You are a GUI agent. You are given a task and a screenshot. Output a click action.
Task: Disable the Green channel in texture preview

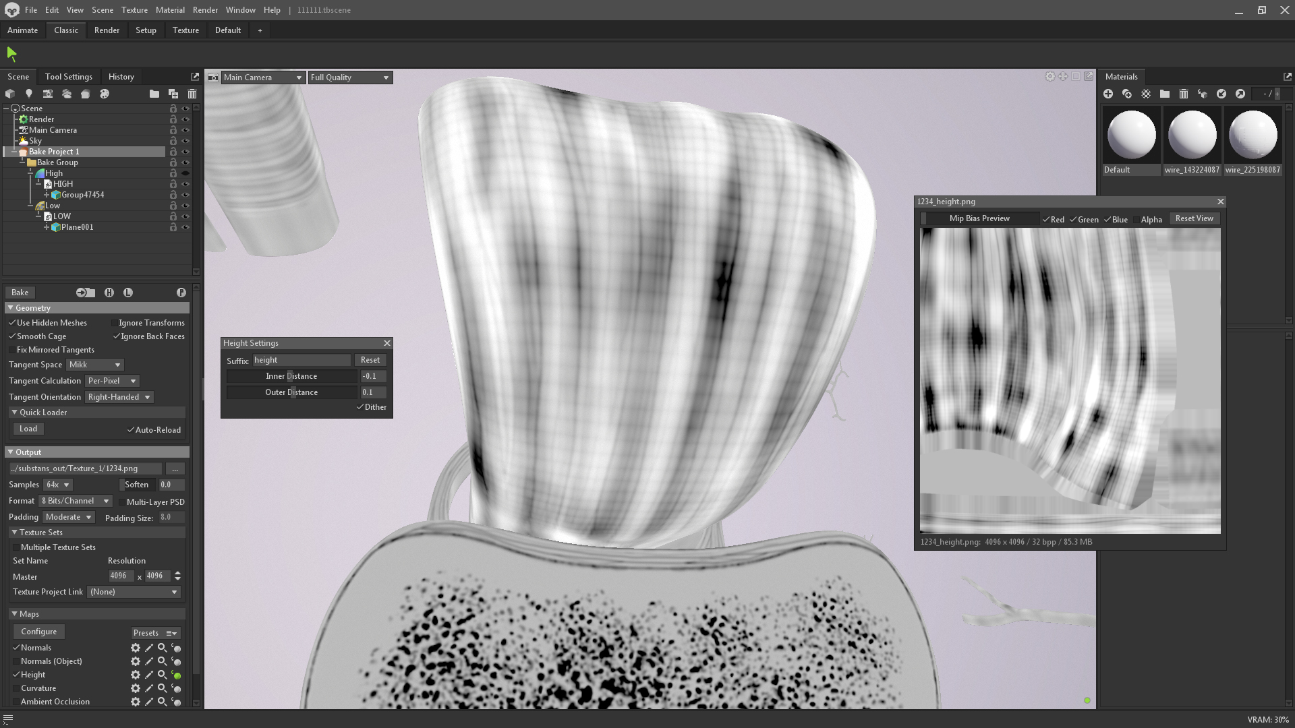[x=1073, y=219]
